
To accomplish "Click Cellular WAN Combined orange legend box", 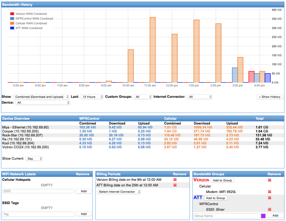I will [x=12, y=23].
